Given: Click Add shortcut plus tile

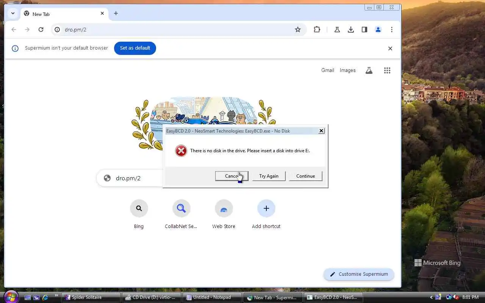Looking at the screenshot, I should click(x=266, y=214).
